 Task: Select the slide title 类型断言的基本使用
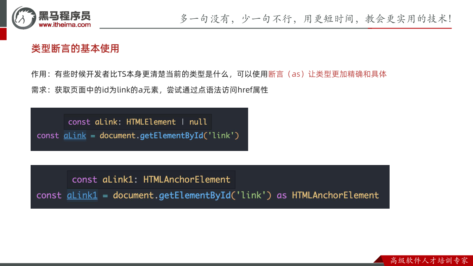75,49
